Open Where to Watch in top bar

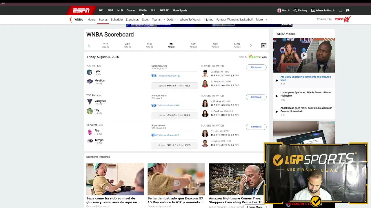[x=323, y=10]
